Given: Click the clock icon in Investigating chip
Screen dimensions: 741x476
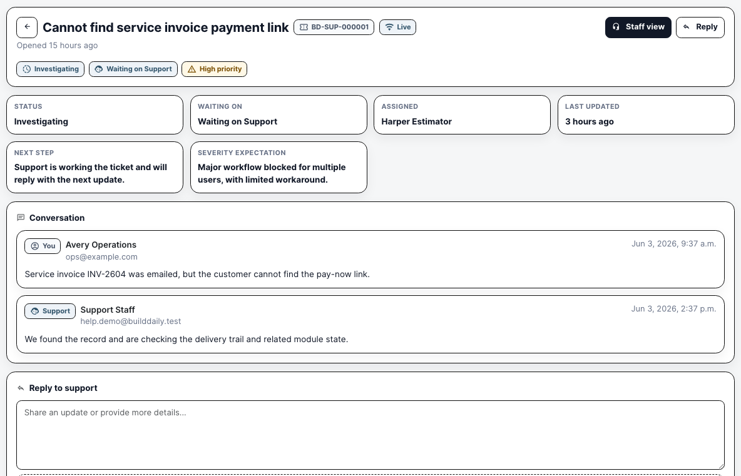Looking at the screenshot, I should tap(26, 69).
